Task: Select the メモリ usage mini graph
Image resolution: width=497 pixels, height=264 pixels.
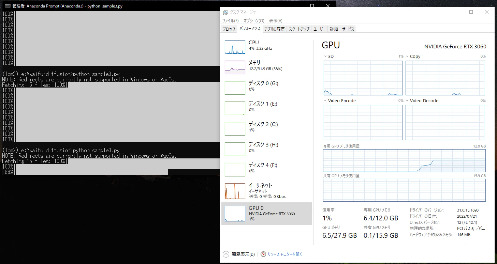Action: pos(235,67)
